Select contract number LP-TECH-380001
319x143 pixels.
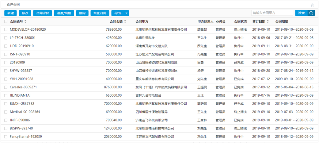click(x=23, y=38)
